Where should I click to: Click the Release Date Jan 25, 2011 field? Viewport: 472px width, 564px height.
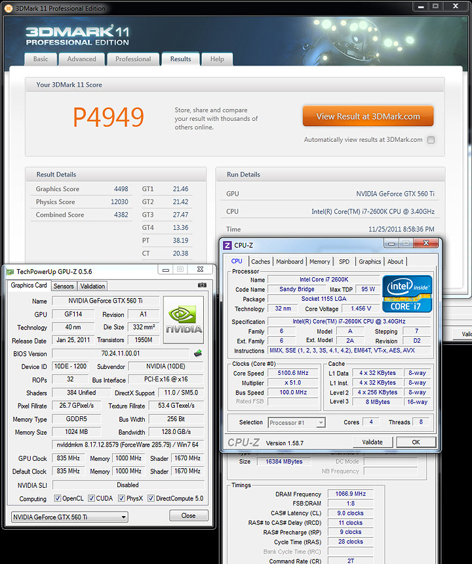click(73, 340)
